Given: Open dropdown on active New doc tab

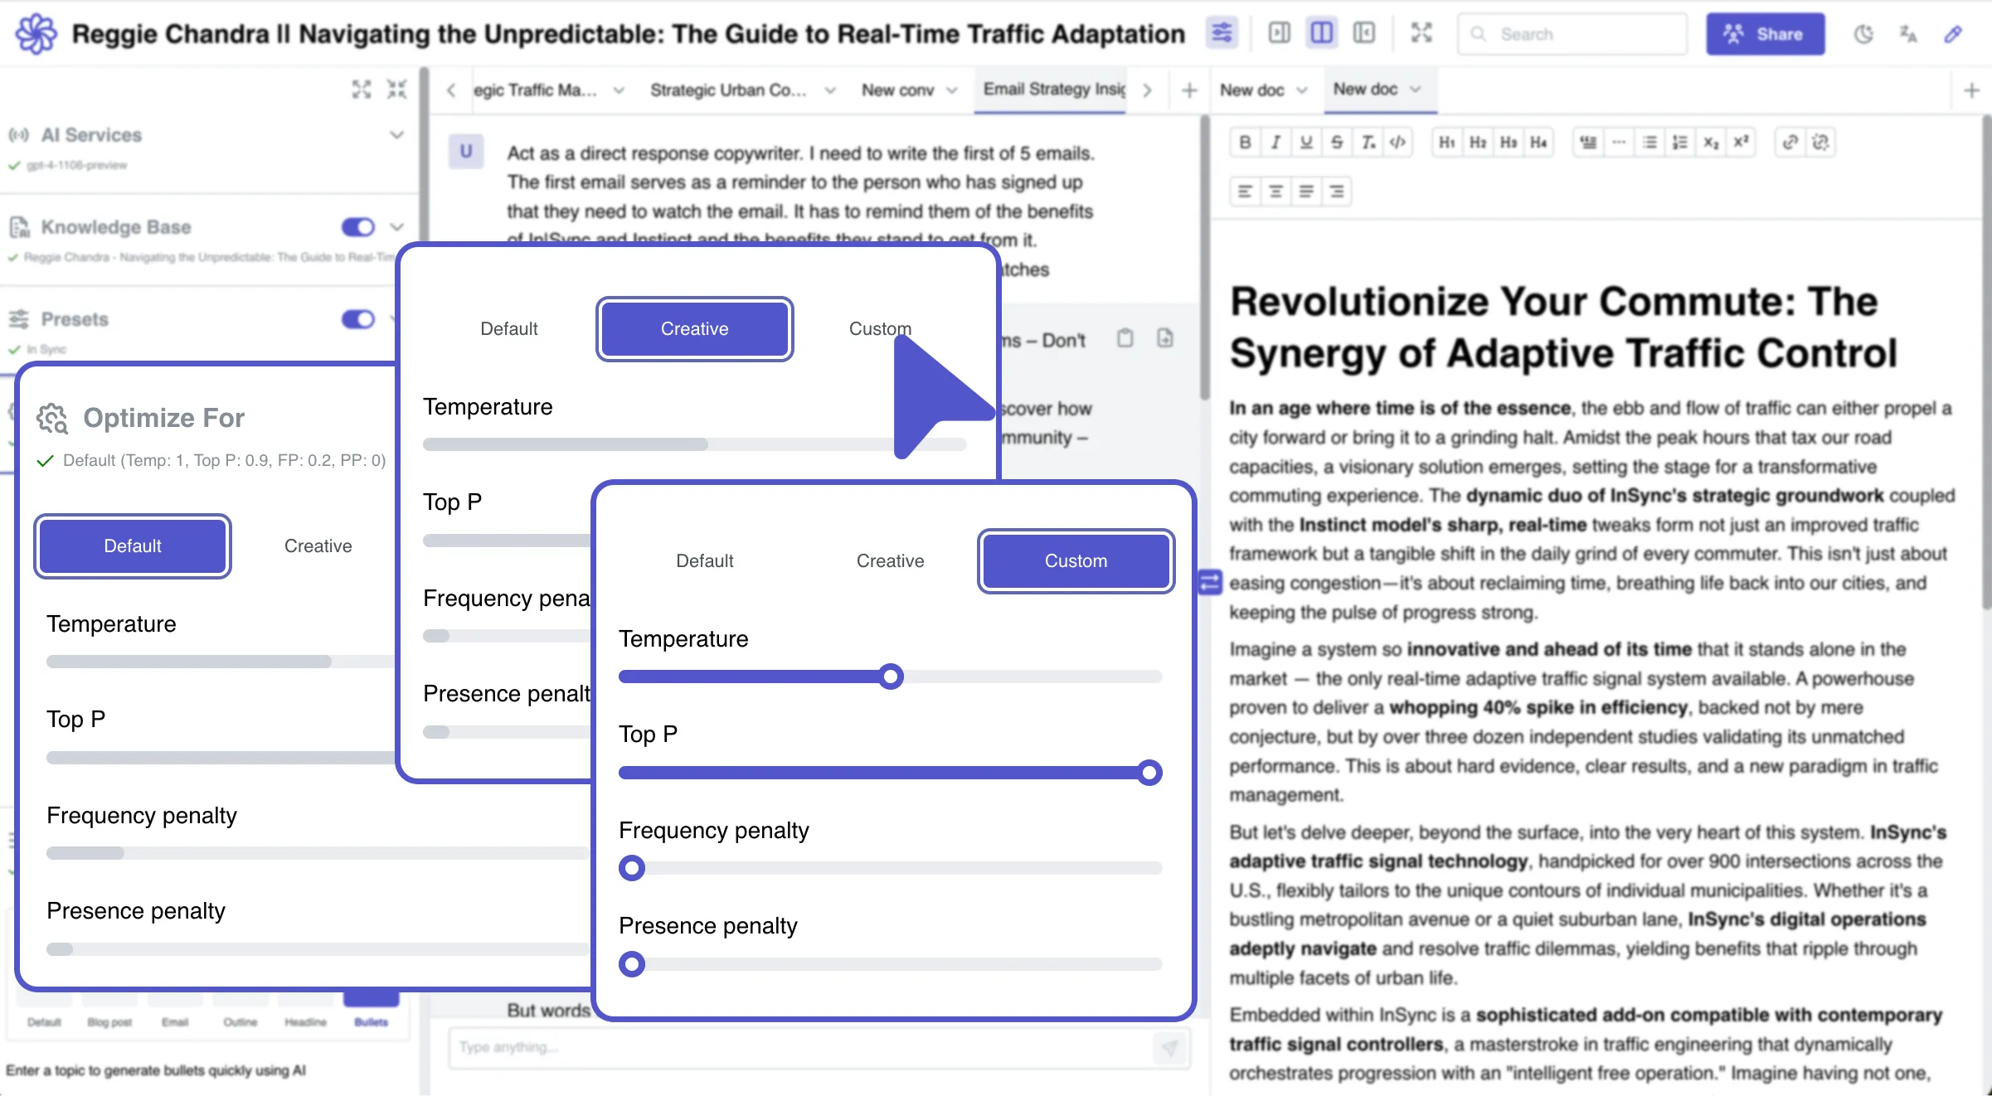Looking at the screenshot, I should pos(1416,90).
